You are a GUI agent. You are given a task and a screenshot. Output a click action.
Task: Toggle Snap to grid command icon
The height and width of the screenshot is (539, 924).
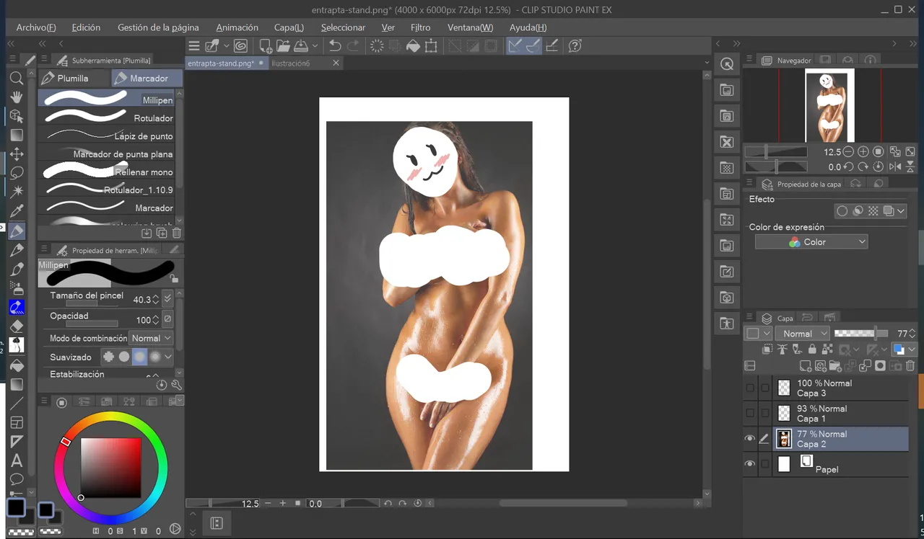tap(552, 46)
